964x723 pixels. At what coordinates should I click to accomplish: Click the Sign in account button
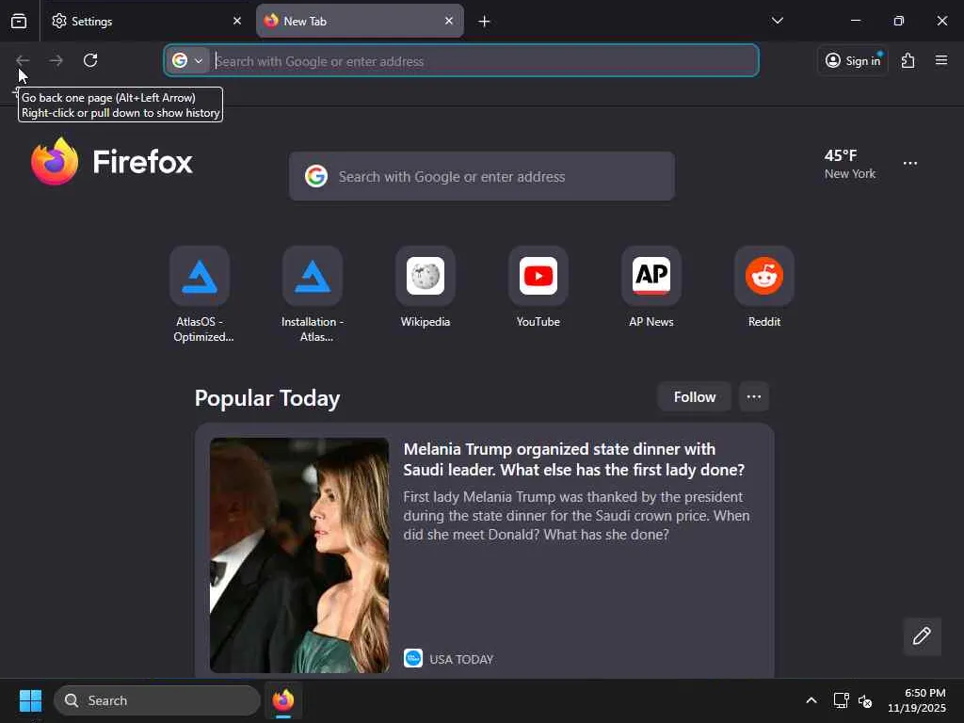click(853, 60)
